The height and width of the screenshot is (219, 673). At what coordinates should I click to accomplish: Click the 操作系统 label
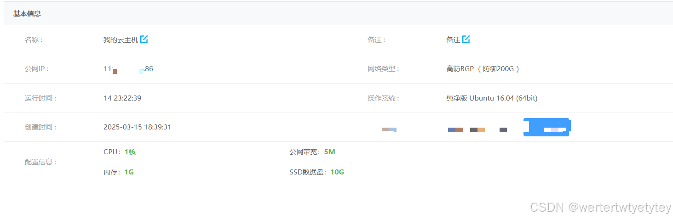click(383, 98)
